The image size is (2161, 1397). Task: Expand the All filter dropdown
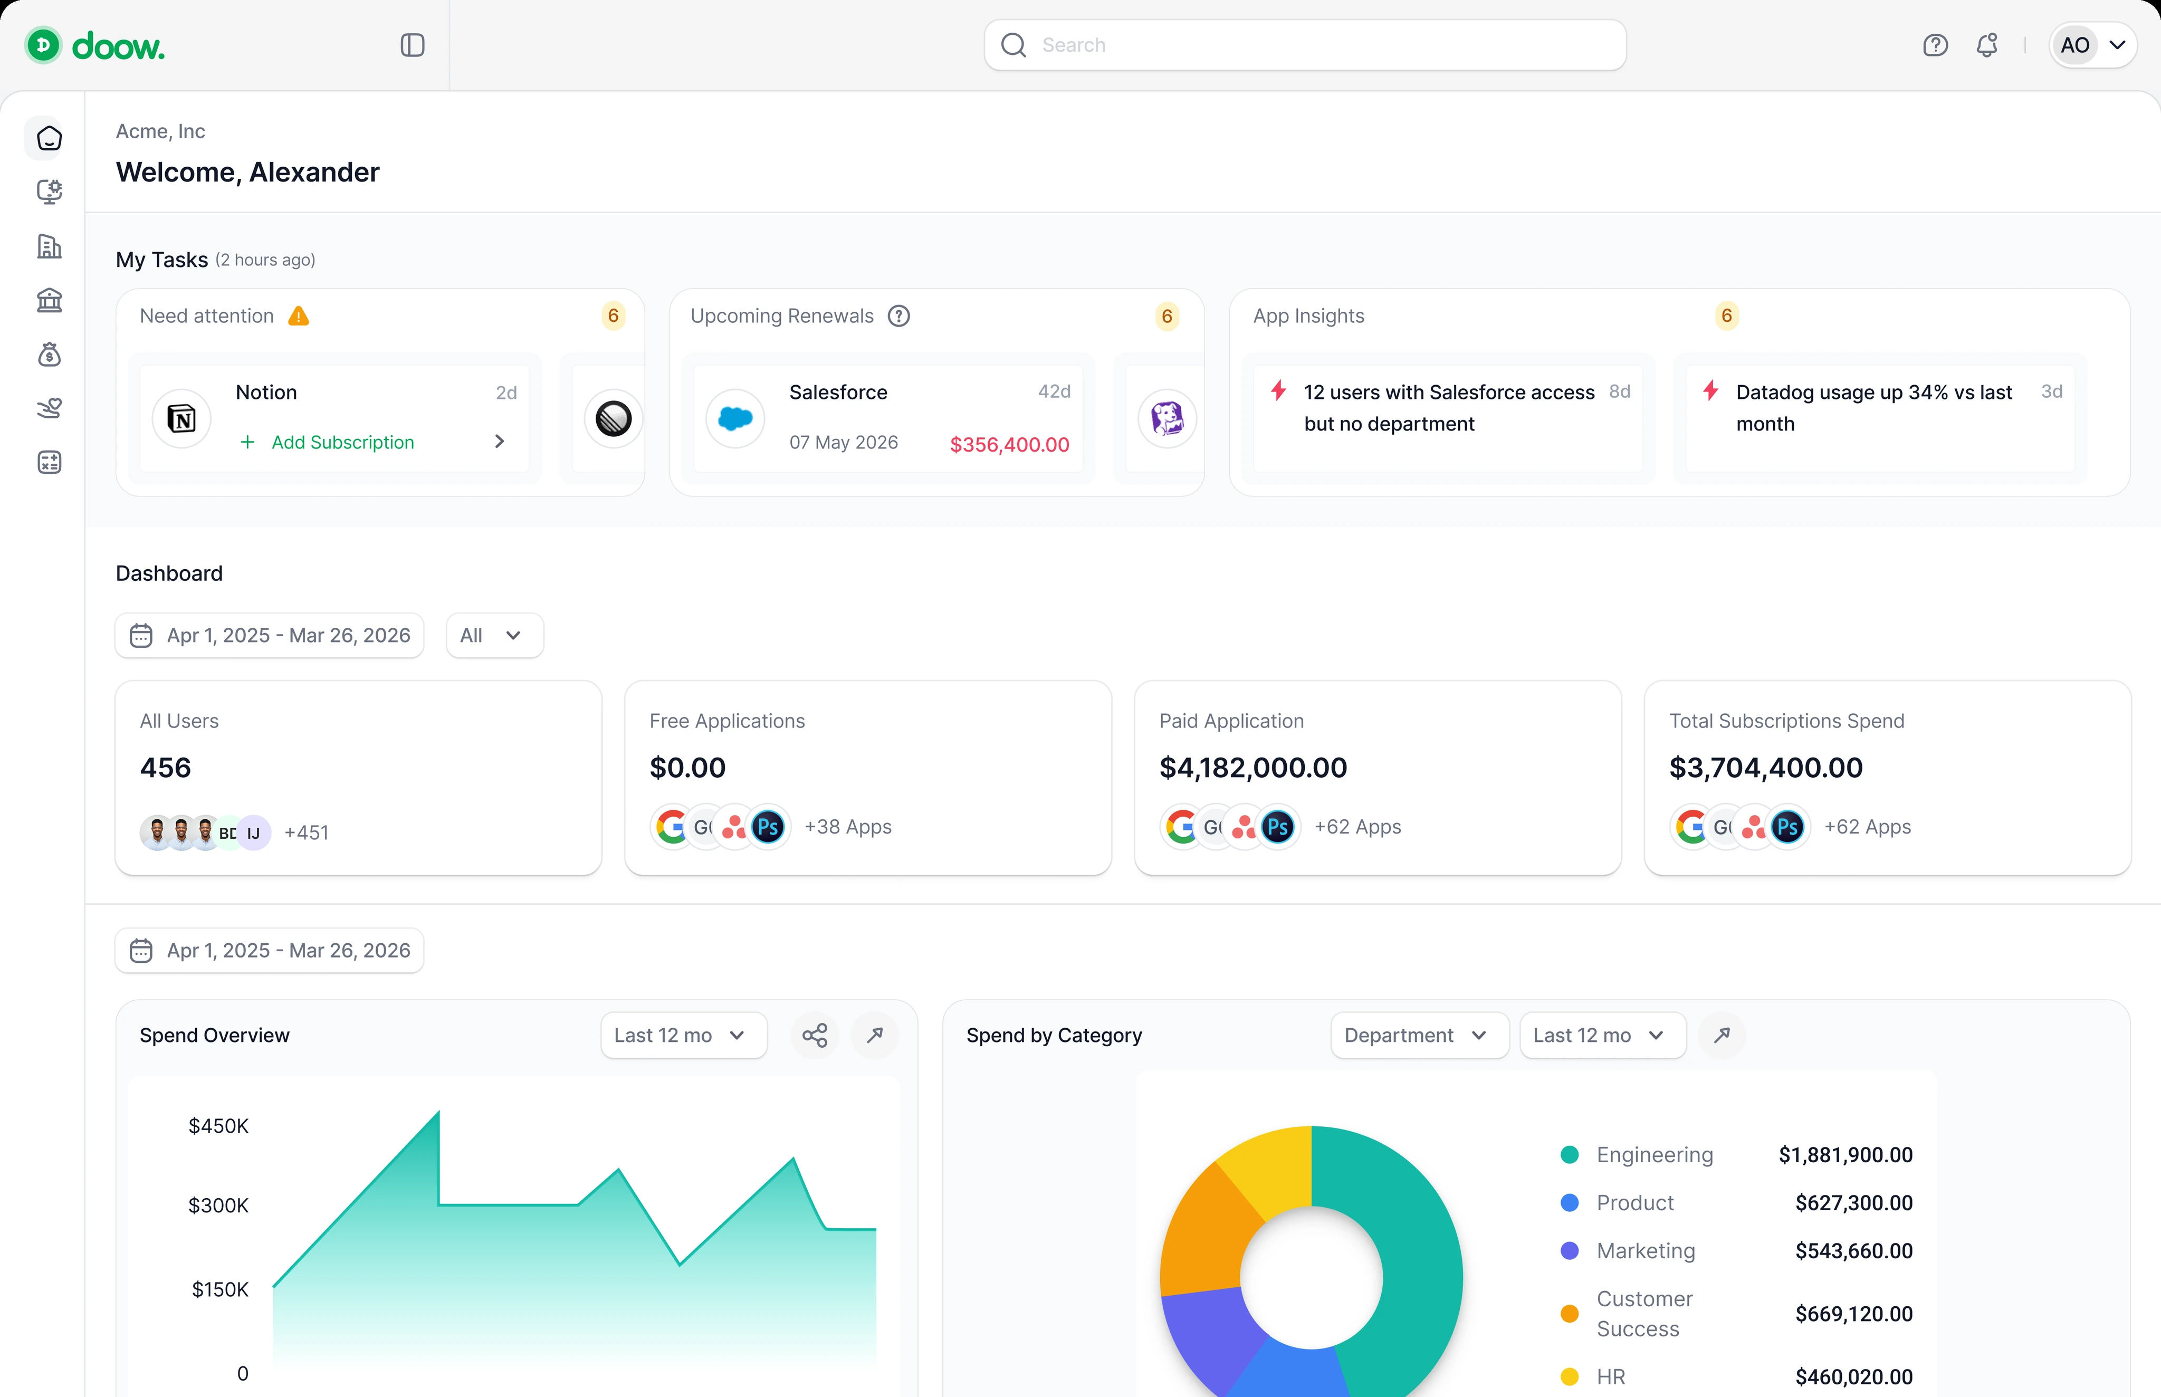tap(494, 635)
